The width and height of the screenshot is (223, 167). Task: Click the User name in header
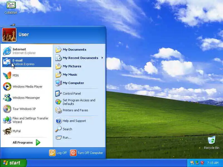tap(24, 35)
